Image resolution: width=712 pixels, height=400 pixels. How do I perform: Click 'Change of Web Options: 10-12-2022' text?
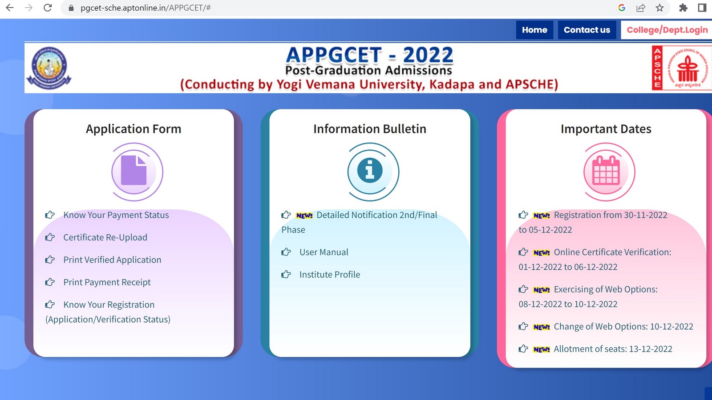click(x=623, y=327)
